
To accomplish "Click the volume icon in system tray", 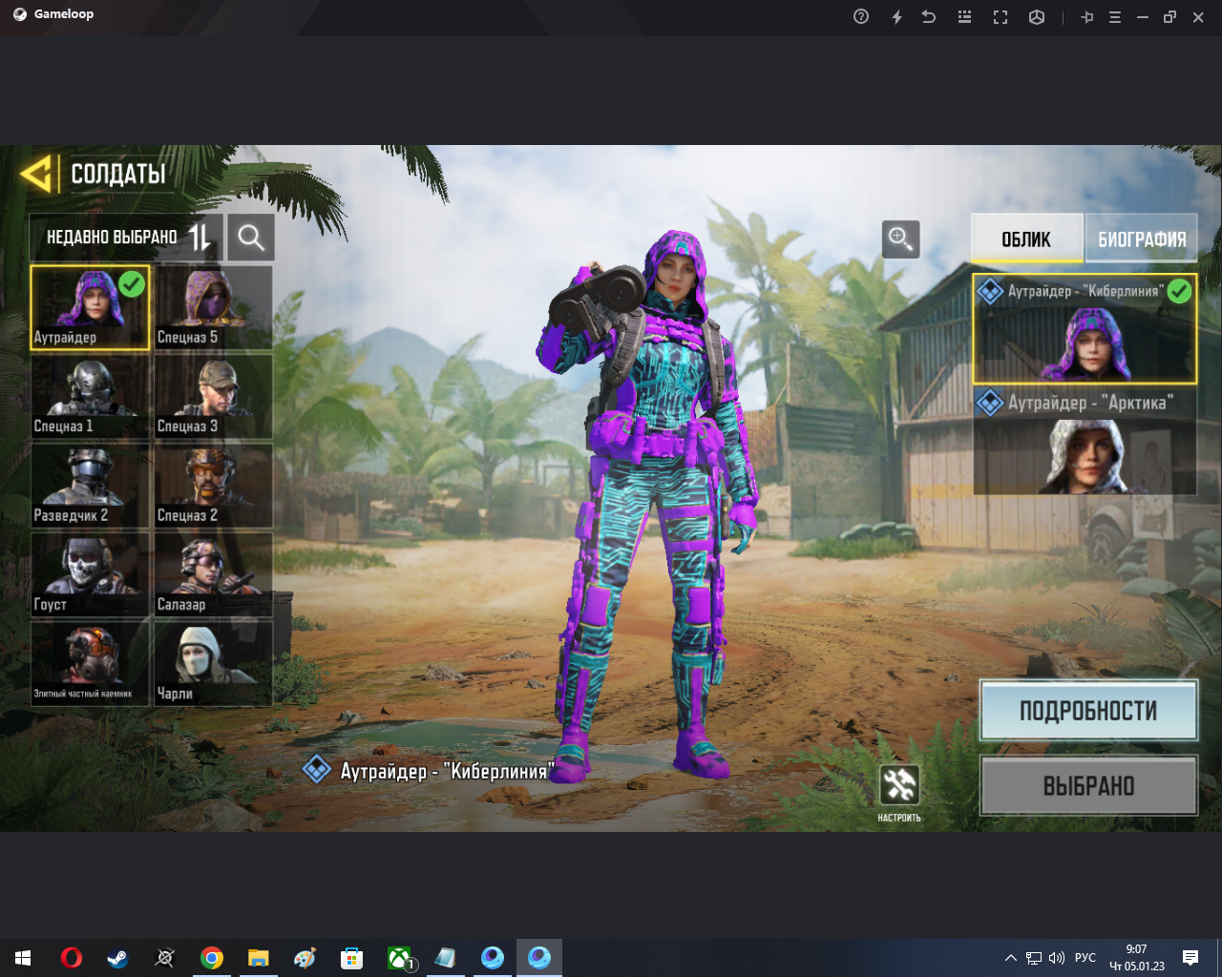I will pos(1057,957).
